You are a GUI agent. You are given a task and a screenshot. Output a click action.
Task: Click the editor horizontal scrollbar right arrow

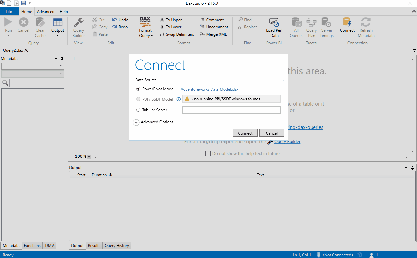(x=406, y=157)
